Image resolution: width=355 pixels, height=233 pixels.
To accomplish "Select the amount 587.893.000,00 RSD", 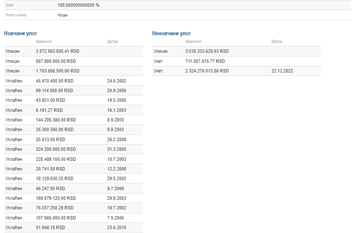I will tap(56, 61).
